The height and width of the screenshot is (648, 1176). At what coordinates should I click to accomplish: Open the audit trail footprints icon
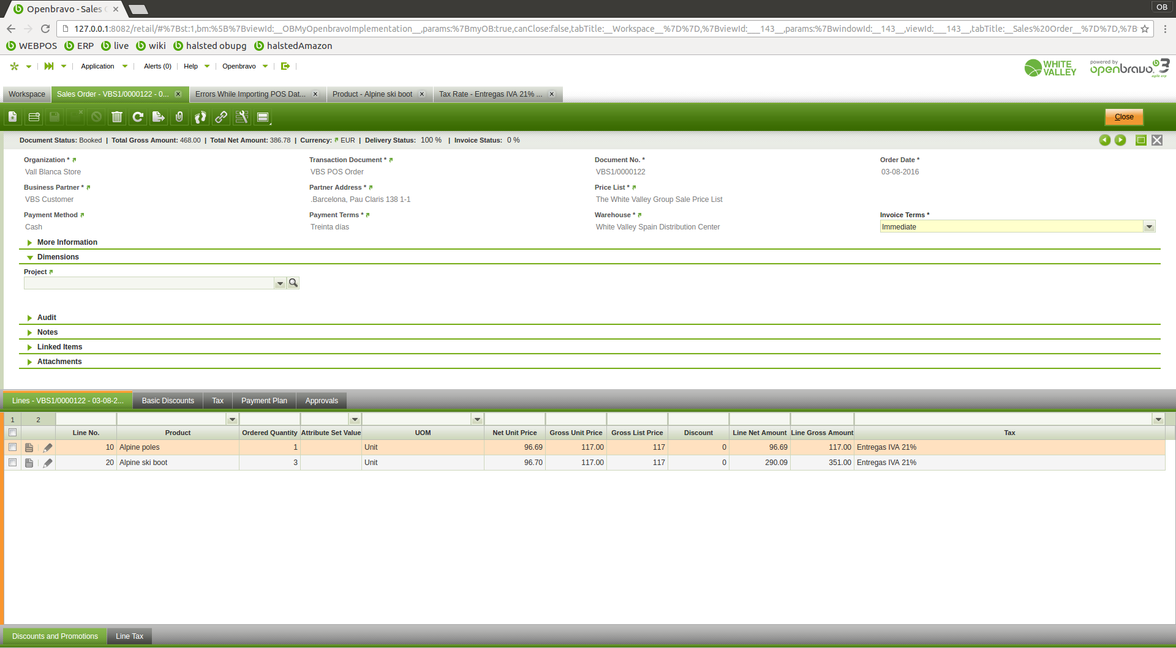point(200,117)
